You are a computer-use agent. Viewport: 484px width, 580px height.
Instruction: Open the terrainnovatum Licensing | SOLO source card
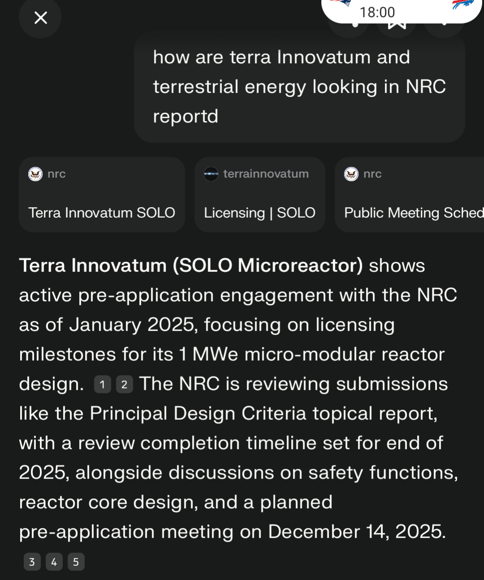(x=260, y=195)
